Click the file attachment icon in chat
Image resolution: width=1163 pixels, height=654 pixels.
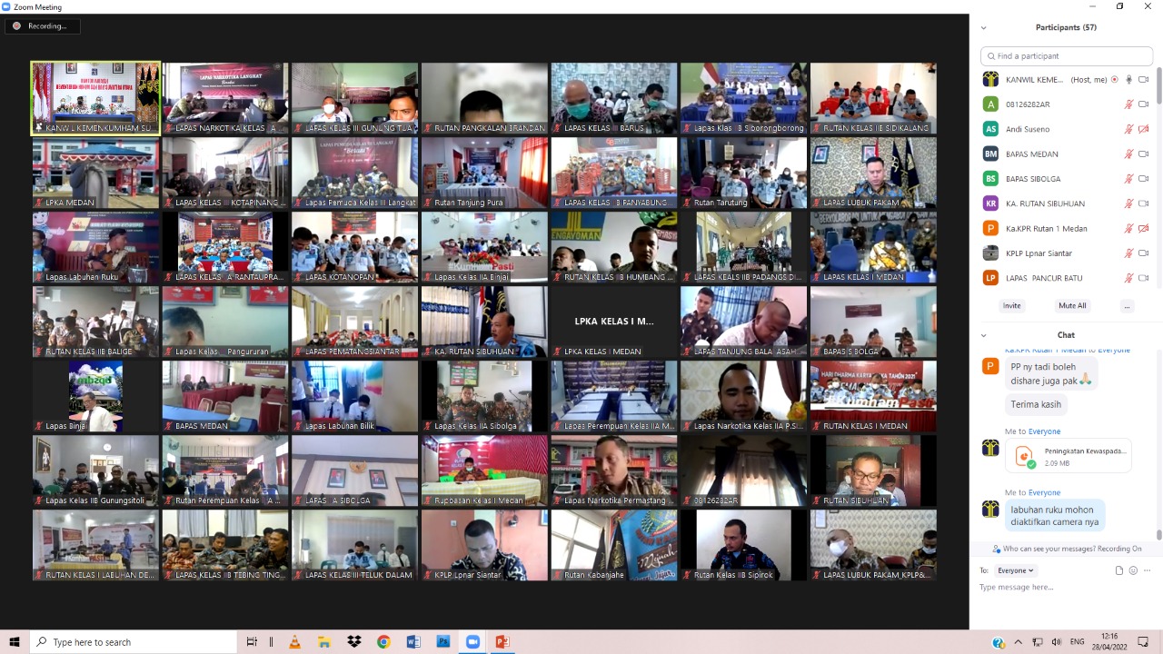tap(1119, 570)
